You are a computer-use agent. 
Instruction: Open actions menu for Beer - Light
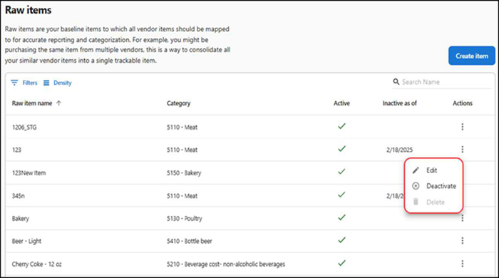click(x=462, y=241)
